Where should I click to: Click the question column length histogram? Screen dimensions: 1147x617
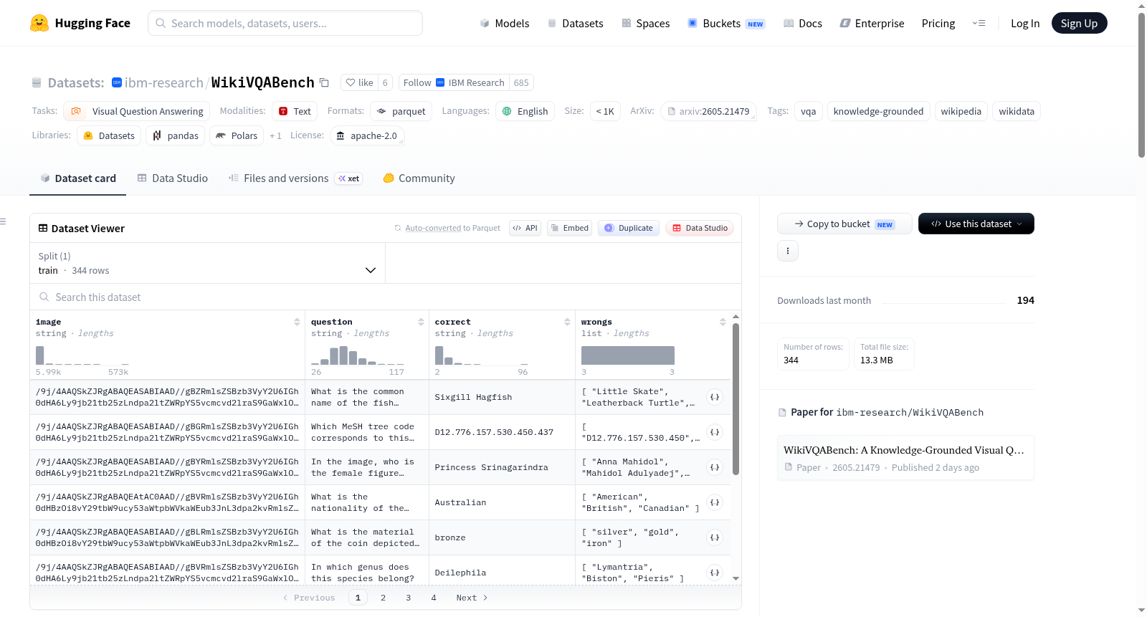pos(358,355)
